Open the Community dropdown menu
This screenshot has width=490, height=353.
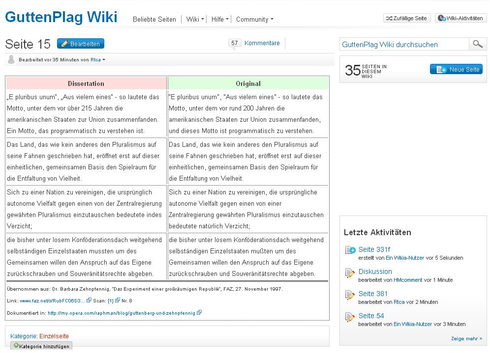tap(254, 20)
